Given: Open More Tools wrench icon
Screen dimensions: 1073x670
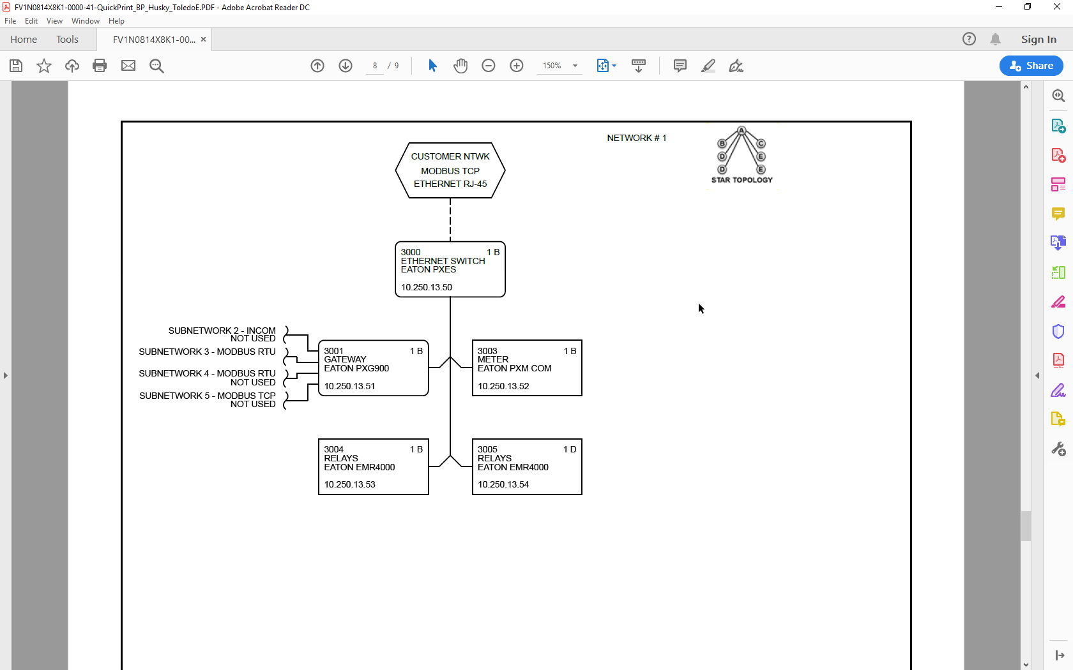Looking at the screenshot, I should (x=1058, y=449).
